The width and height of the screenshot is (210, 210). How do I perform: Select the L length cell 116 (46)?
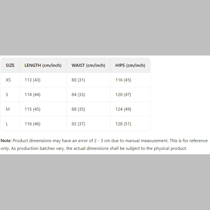coord(32,124)
